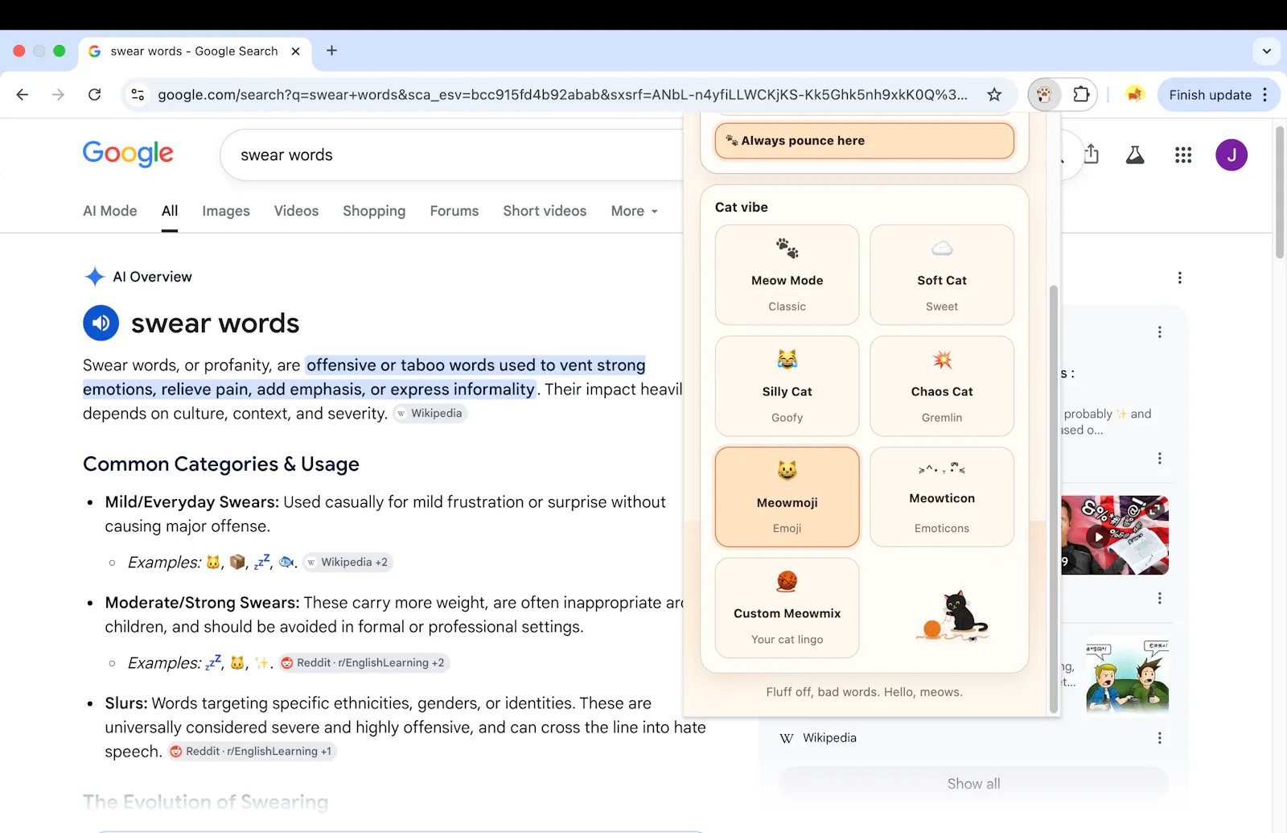1287x833 pixels.
Task: Open Wikipedia +2 citation chip
Action: pyautogui.click(x=347, y=563)
